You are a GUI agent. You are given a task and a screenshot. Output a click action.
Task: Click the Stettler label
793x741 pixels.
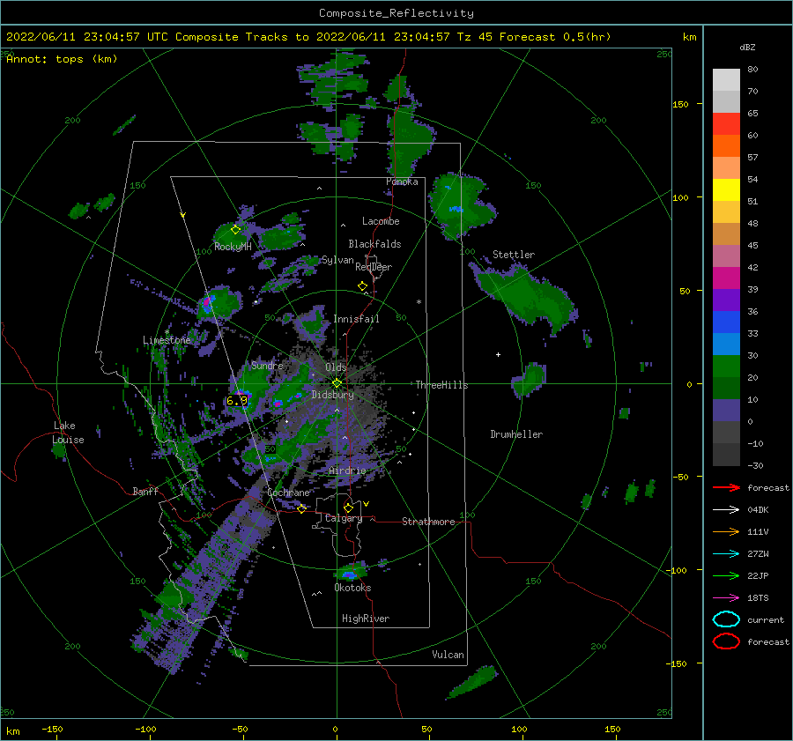(514, 255)
